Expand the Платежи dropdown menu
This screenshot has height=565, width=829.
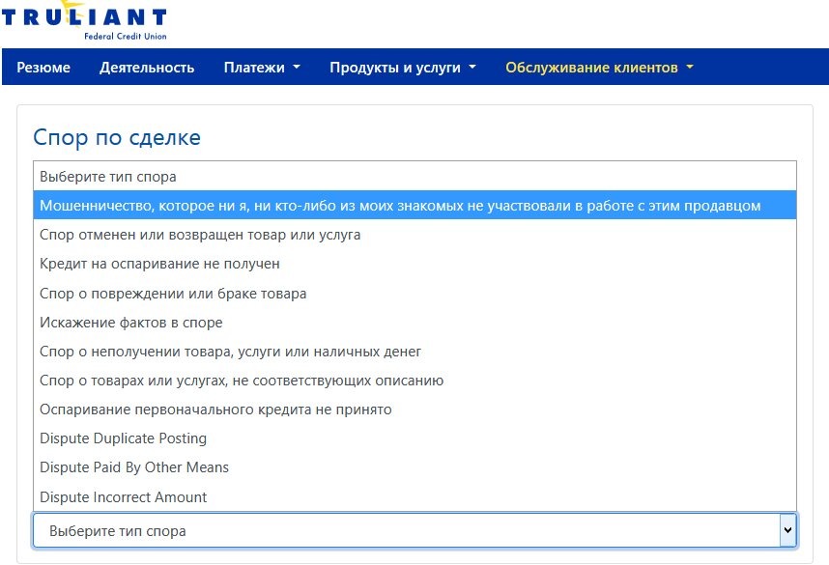262,68
